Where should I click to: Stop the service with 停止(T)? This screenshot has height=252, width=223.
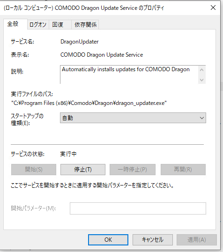tap(83, 170)
